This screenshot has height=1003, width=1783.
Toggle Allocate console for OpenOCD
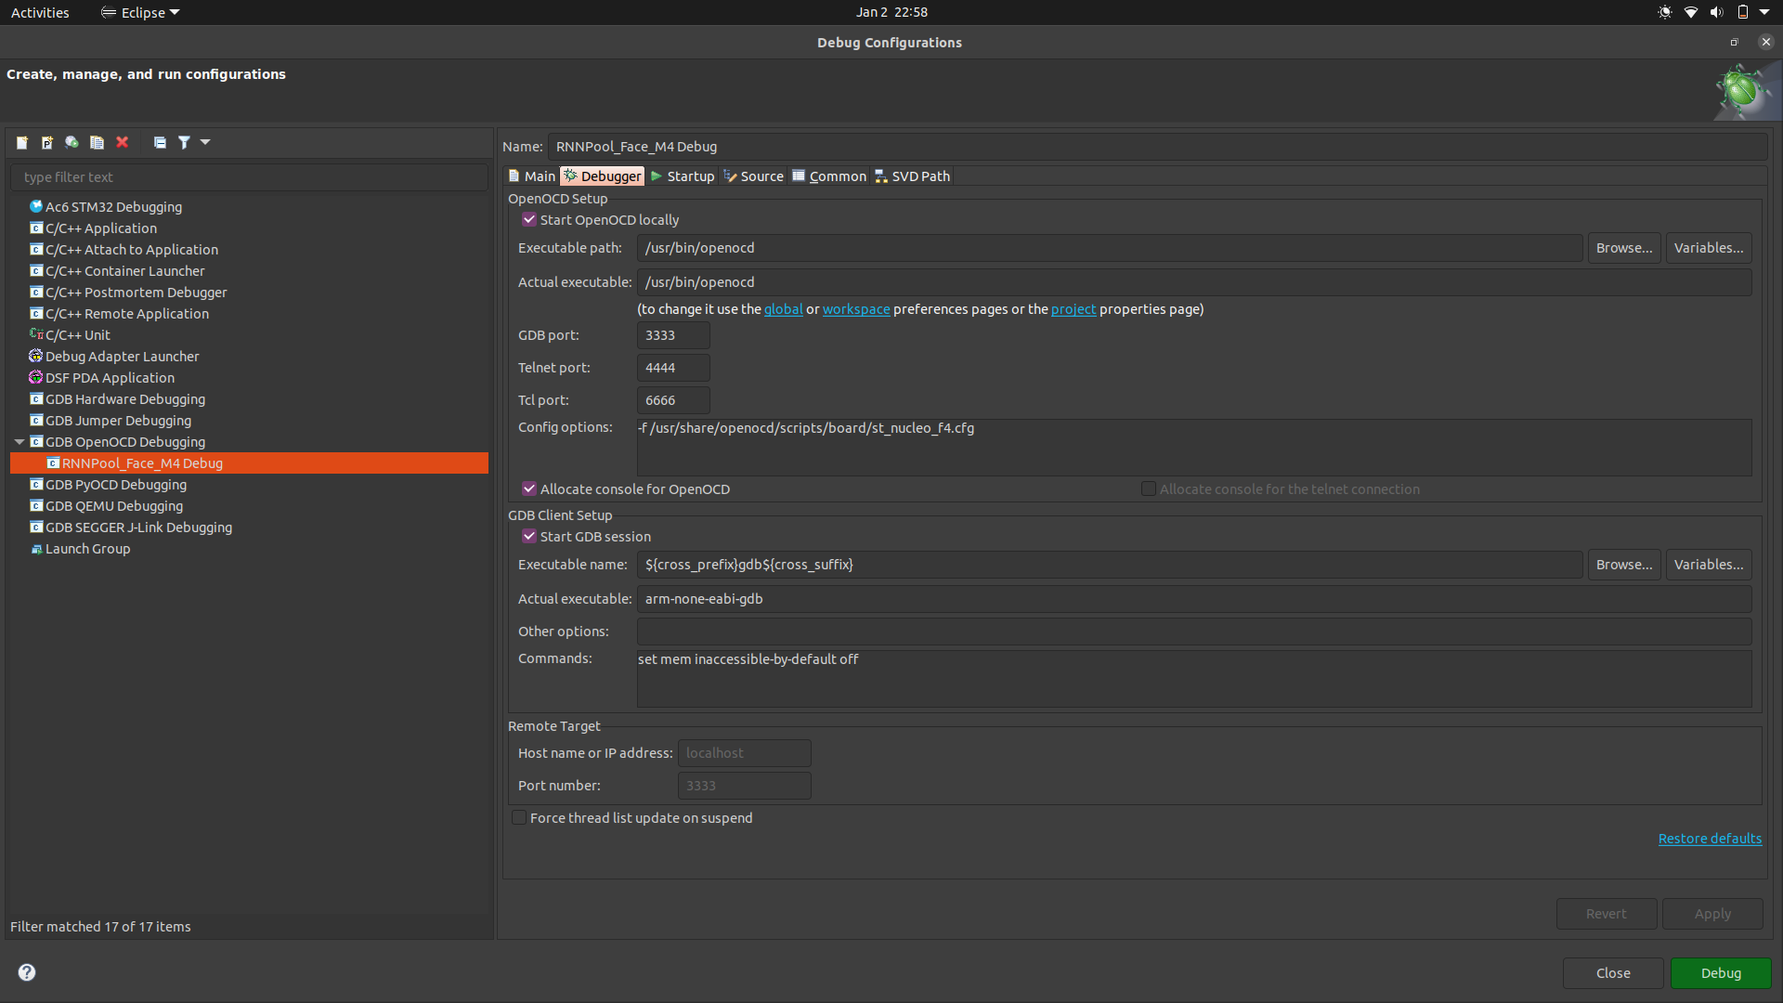(x=529, y=489)
